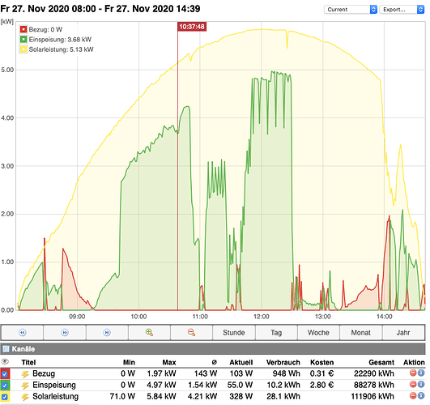This screenshot has width=430, height=405.
Task: Click the 12:00 time axis label
Action: (x=262, y=317)
